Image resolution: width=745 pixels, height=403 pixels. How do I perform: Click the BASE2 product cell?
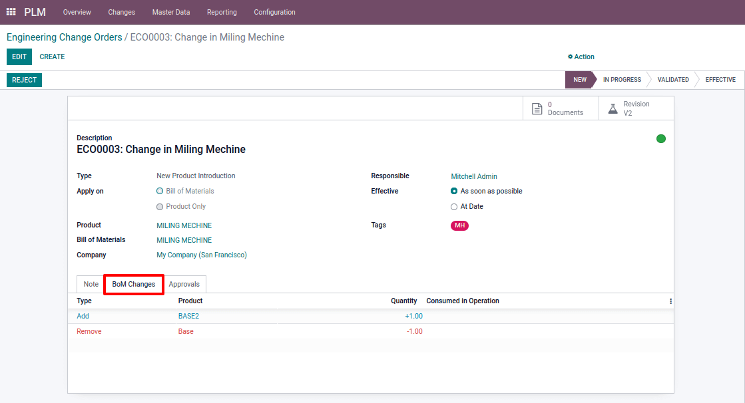(x=188, y=316)
